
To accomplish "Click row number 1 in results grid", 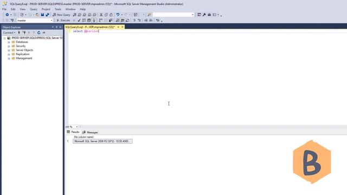I will 68,141.
